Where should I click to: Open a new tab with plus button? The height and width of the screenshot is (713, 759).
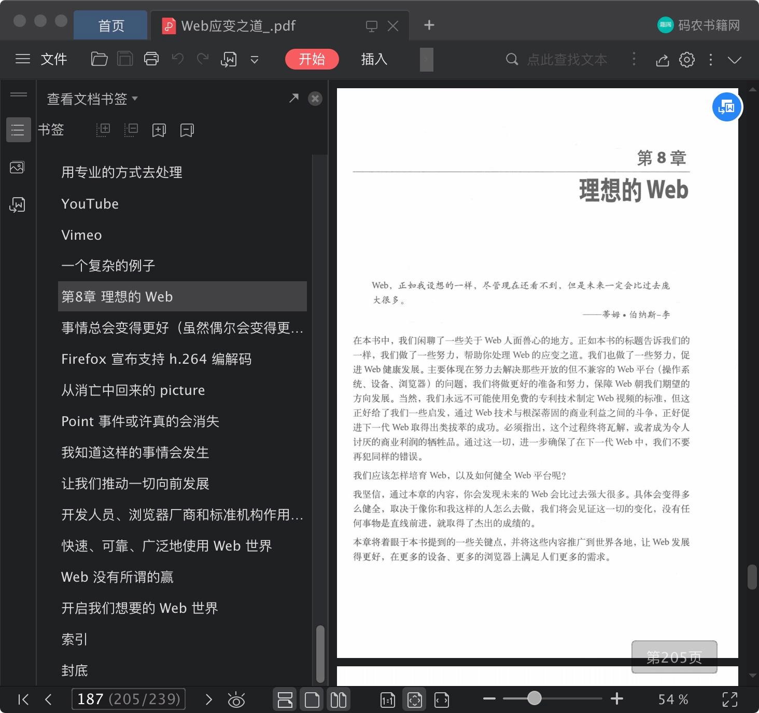point(429,25)
